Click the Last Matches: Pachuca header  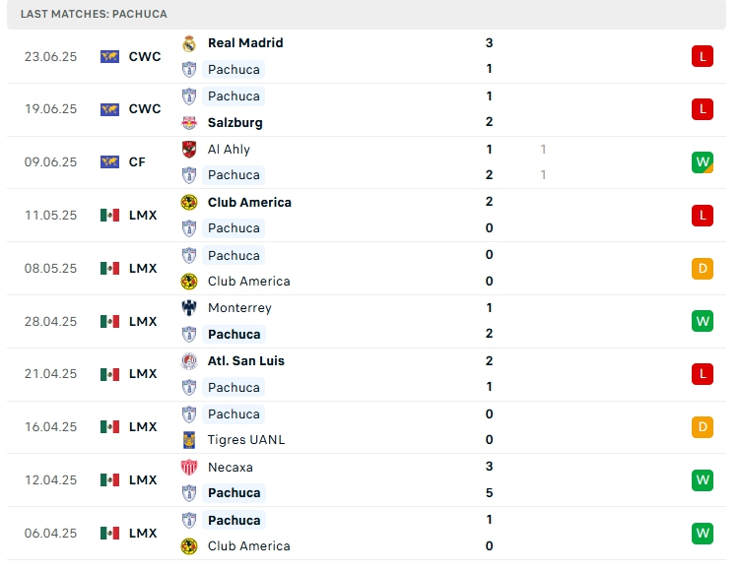94,14
